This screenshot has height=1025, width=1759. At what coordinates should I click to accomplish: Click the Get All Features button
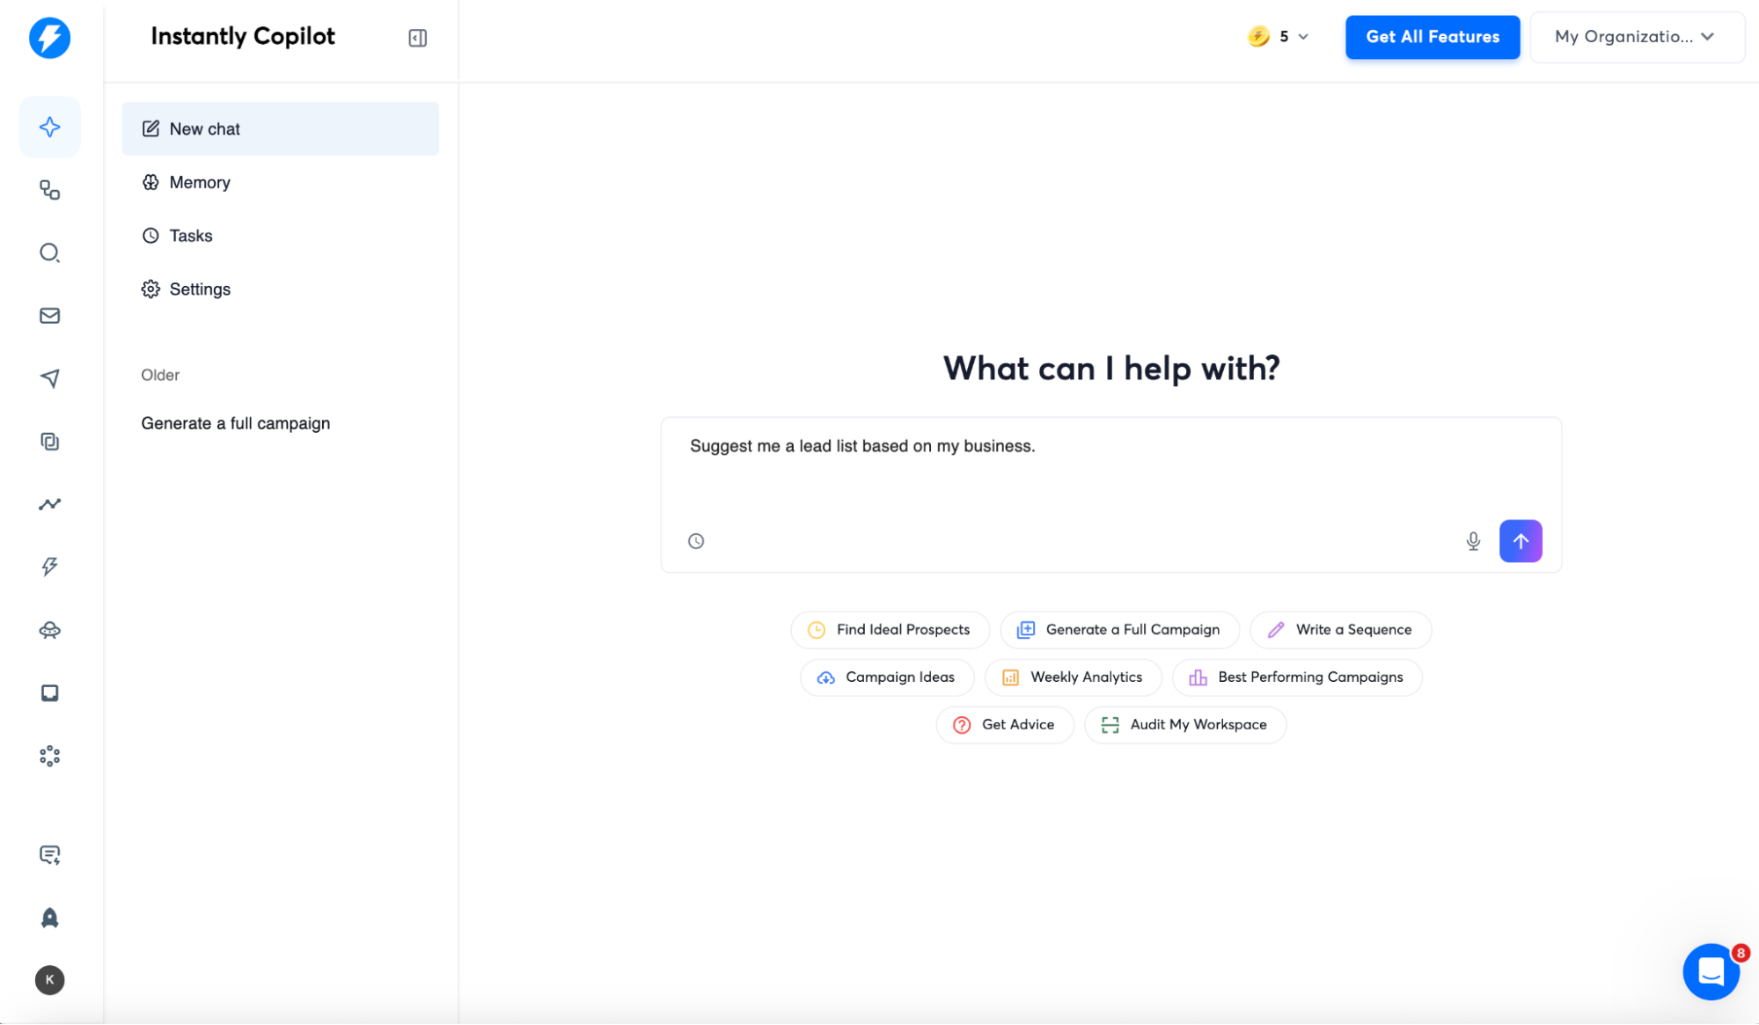(1432, 37)
